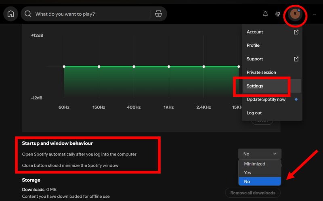Screen dimensions: 323x201
Task: Expand the startup behaviour dropdown showing No
Action: pyautogui.click(x=260, y=154)
